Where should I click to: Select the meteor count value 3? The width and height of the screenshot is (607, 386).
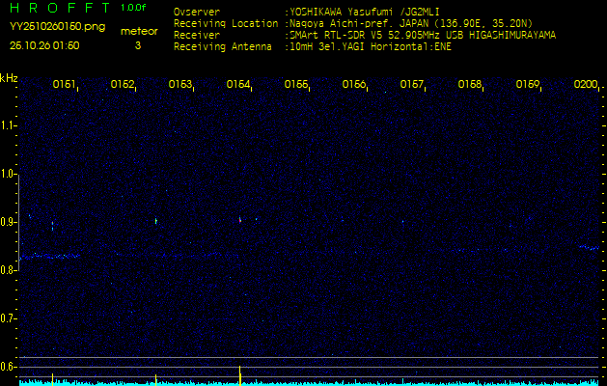click(137, 45)
